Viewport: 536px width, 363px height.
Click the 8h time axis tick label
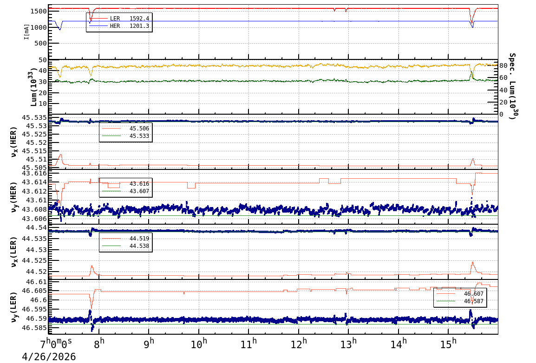(x=99, y=343)
